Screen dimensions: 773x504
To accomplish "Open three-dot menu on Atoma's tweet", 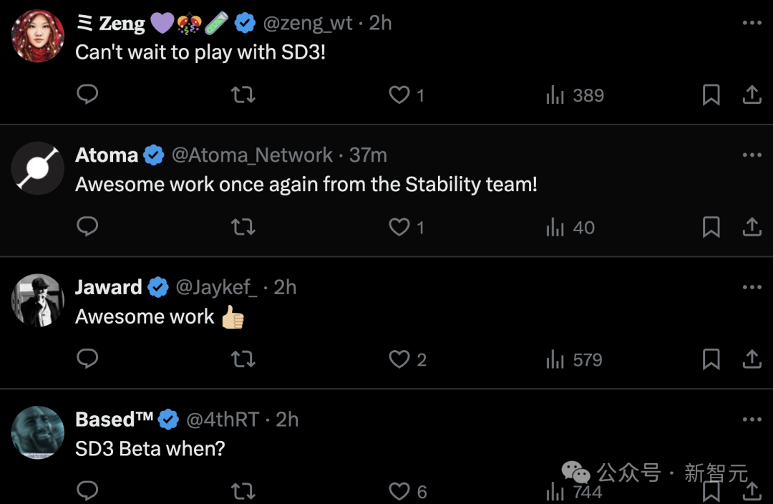I will pos(752,155).
